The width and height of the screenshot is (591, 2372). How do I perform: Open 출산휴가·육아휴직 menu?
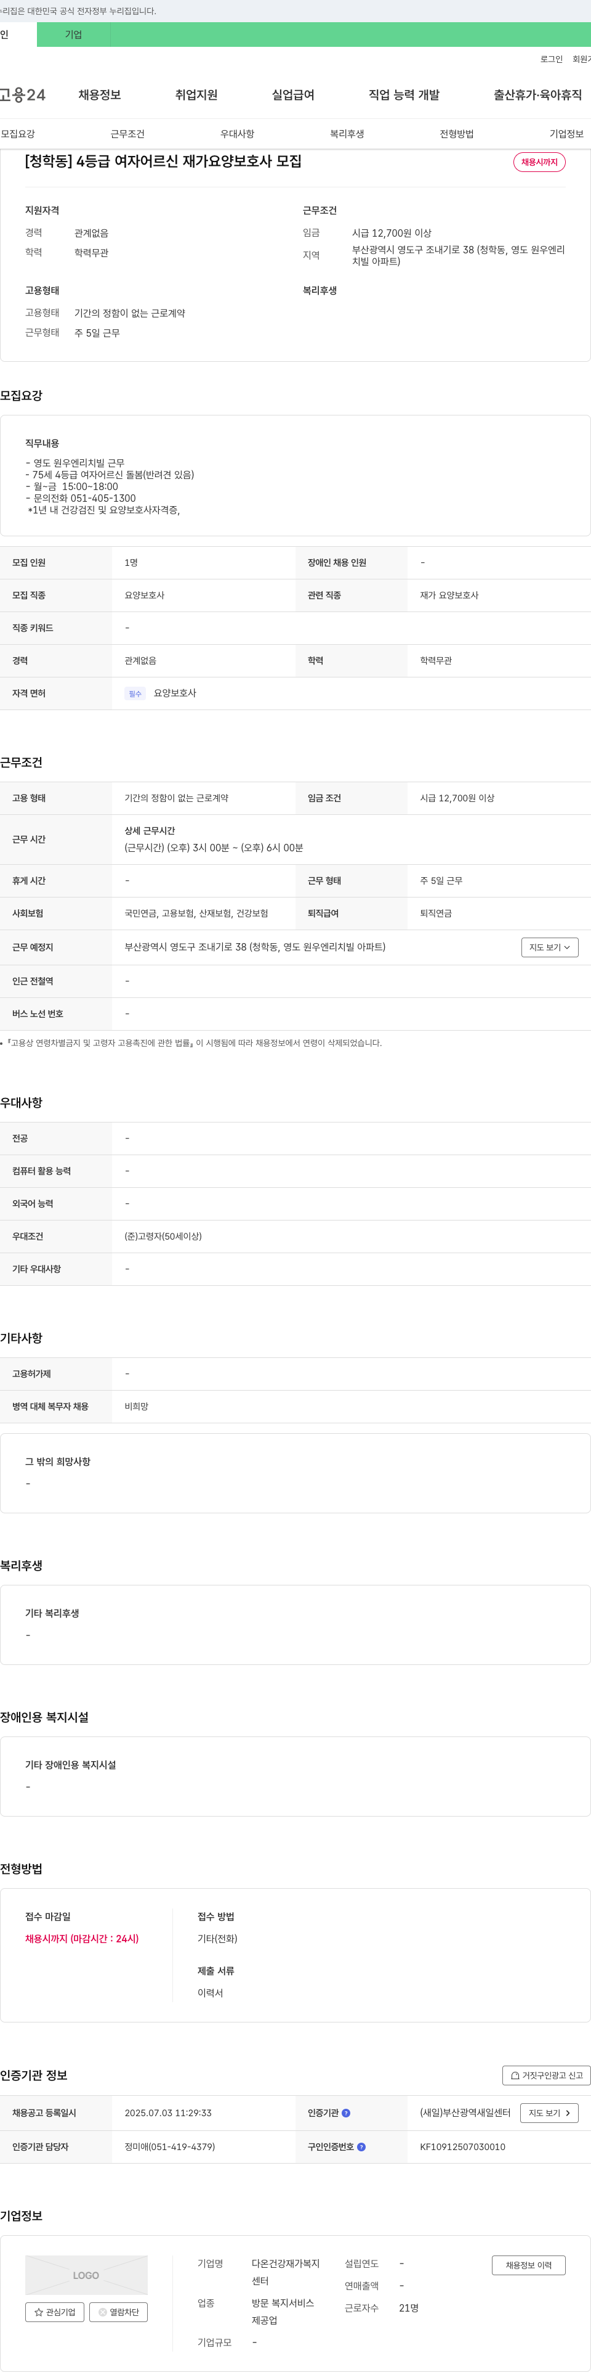point(537,95)
